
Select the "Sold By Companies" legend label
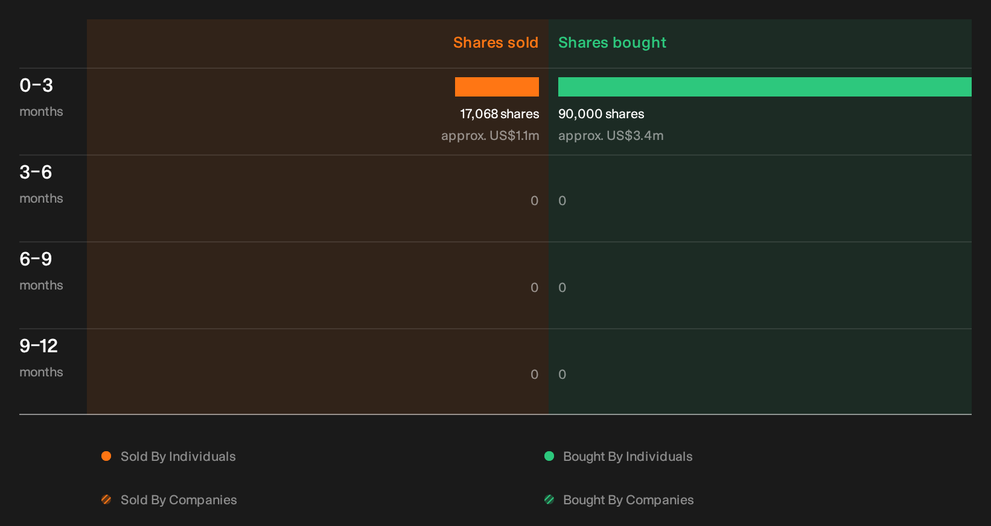click(x=179, y=500)
